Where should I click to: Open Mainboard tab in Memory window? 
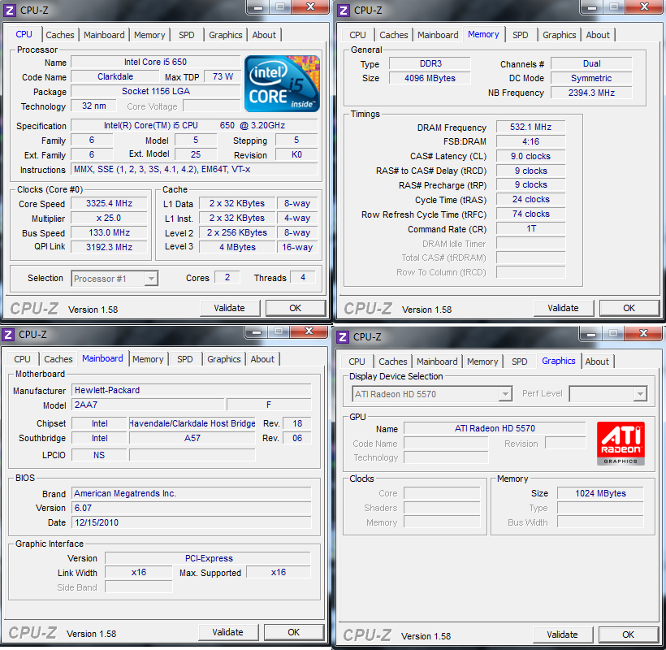point(438,35)
